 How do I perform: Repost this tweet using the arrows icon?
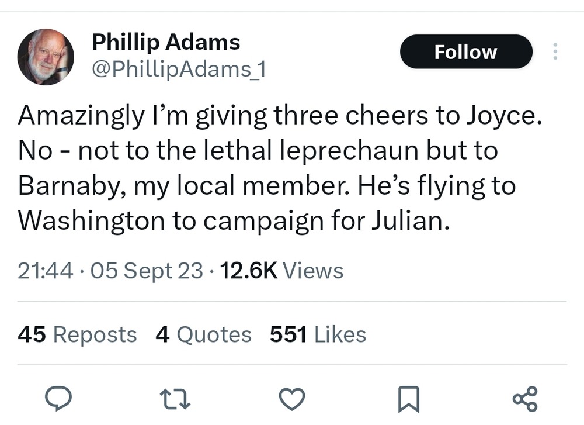[x=175, y=399]
